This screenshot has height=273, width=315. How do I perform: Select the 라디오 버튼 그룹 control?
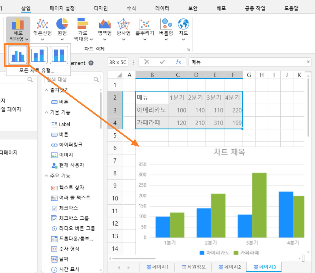pyautogui.click(x=73, y=228)
